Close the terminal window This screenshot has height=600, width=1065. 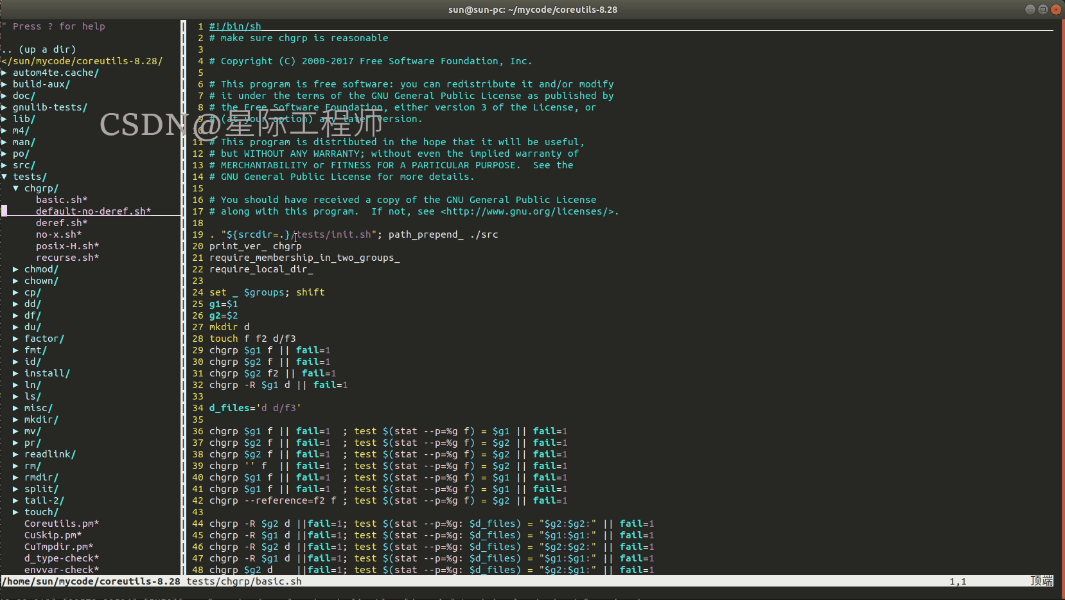[x=1056, y=9]
